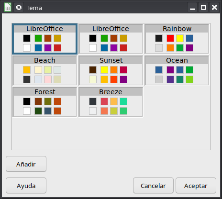Screen dimensions: 222x199
Task: Cancel the theme dialog with Cancelar
Action: coord(153,186)
